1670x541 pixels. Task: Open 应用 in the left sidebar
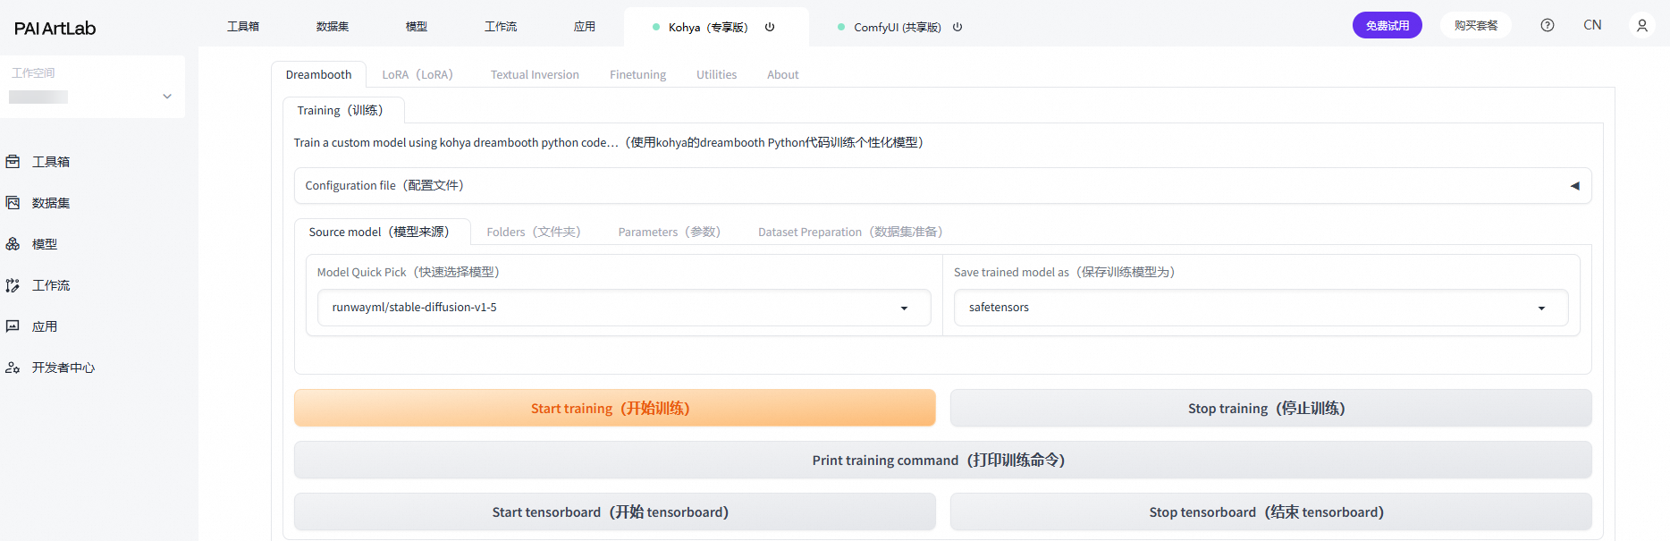click(45, 326)
